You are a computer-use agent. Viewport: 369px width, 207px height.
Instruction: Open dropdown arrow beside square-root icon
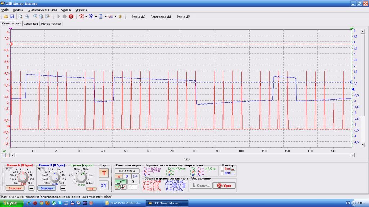(x=115, y=17)
